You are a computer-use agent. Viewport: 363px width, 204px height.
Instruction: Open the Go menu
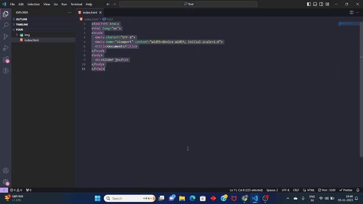click(56, 4)
